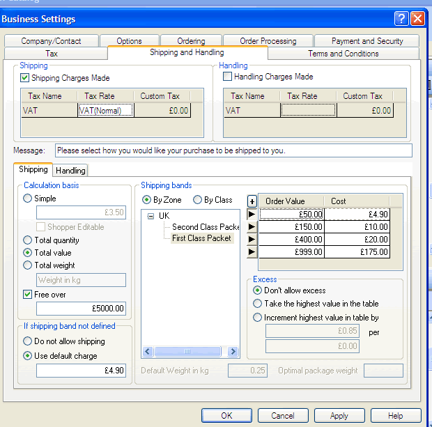Switch to the Handling sub-tab
This screenshot has height=427, width=432.
click(70, 171)
